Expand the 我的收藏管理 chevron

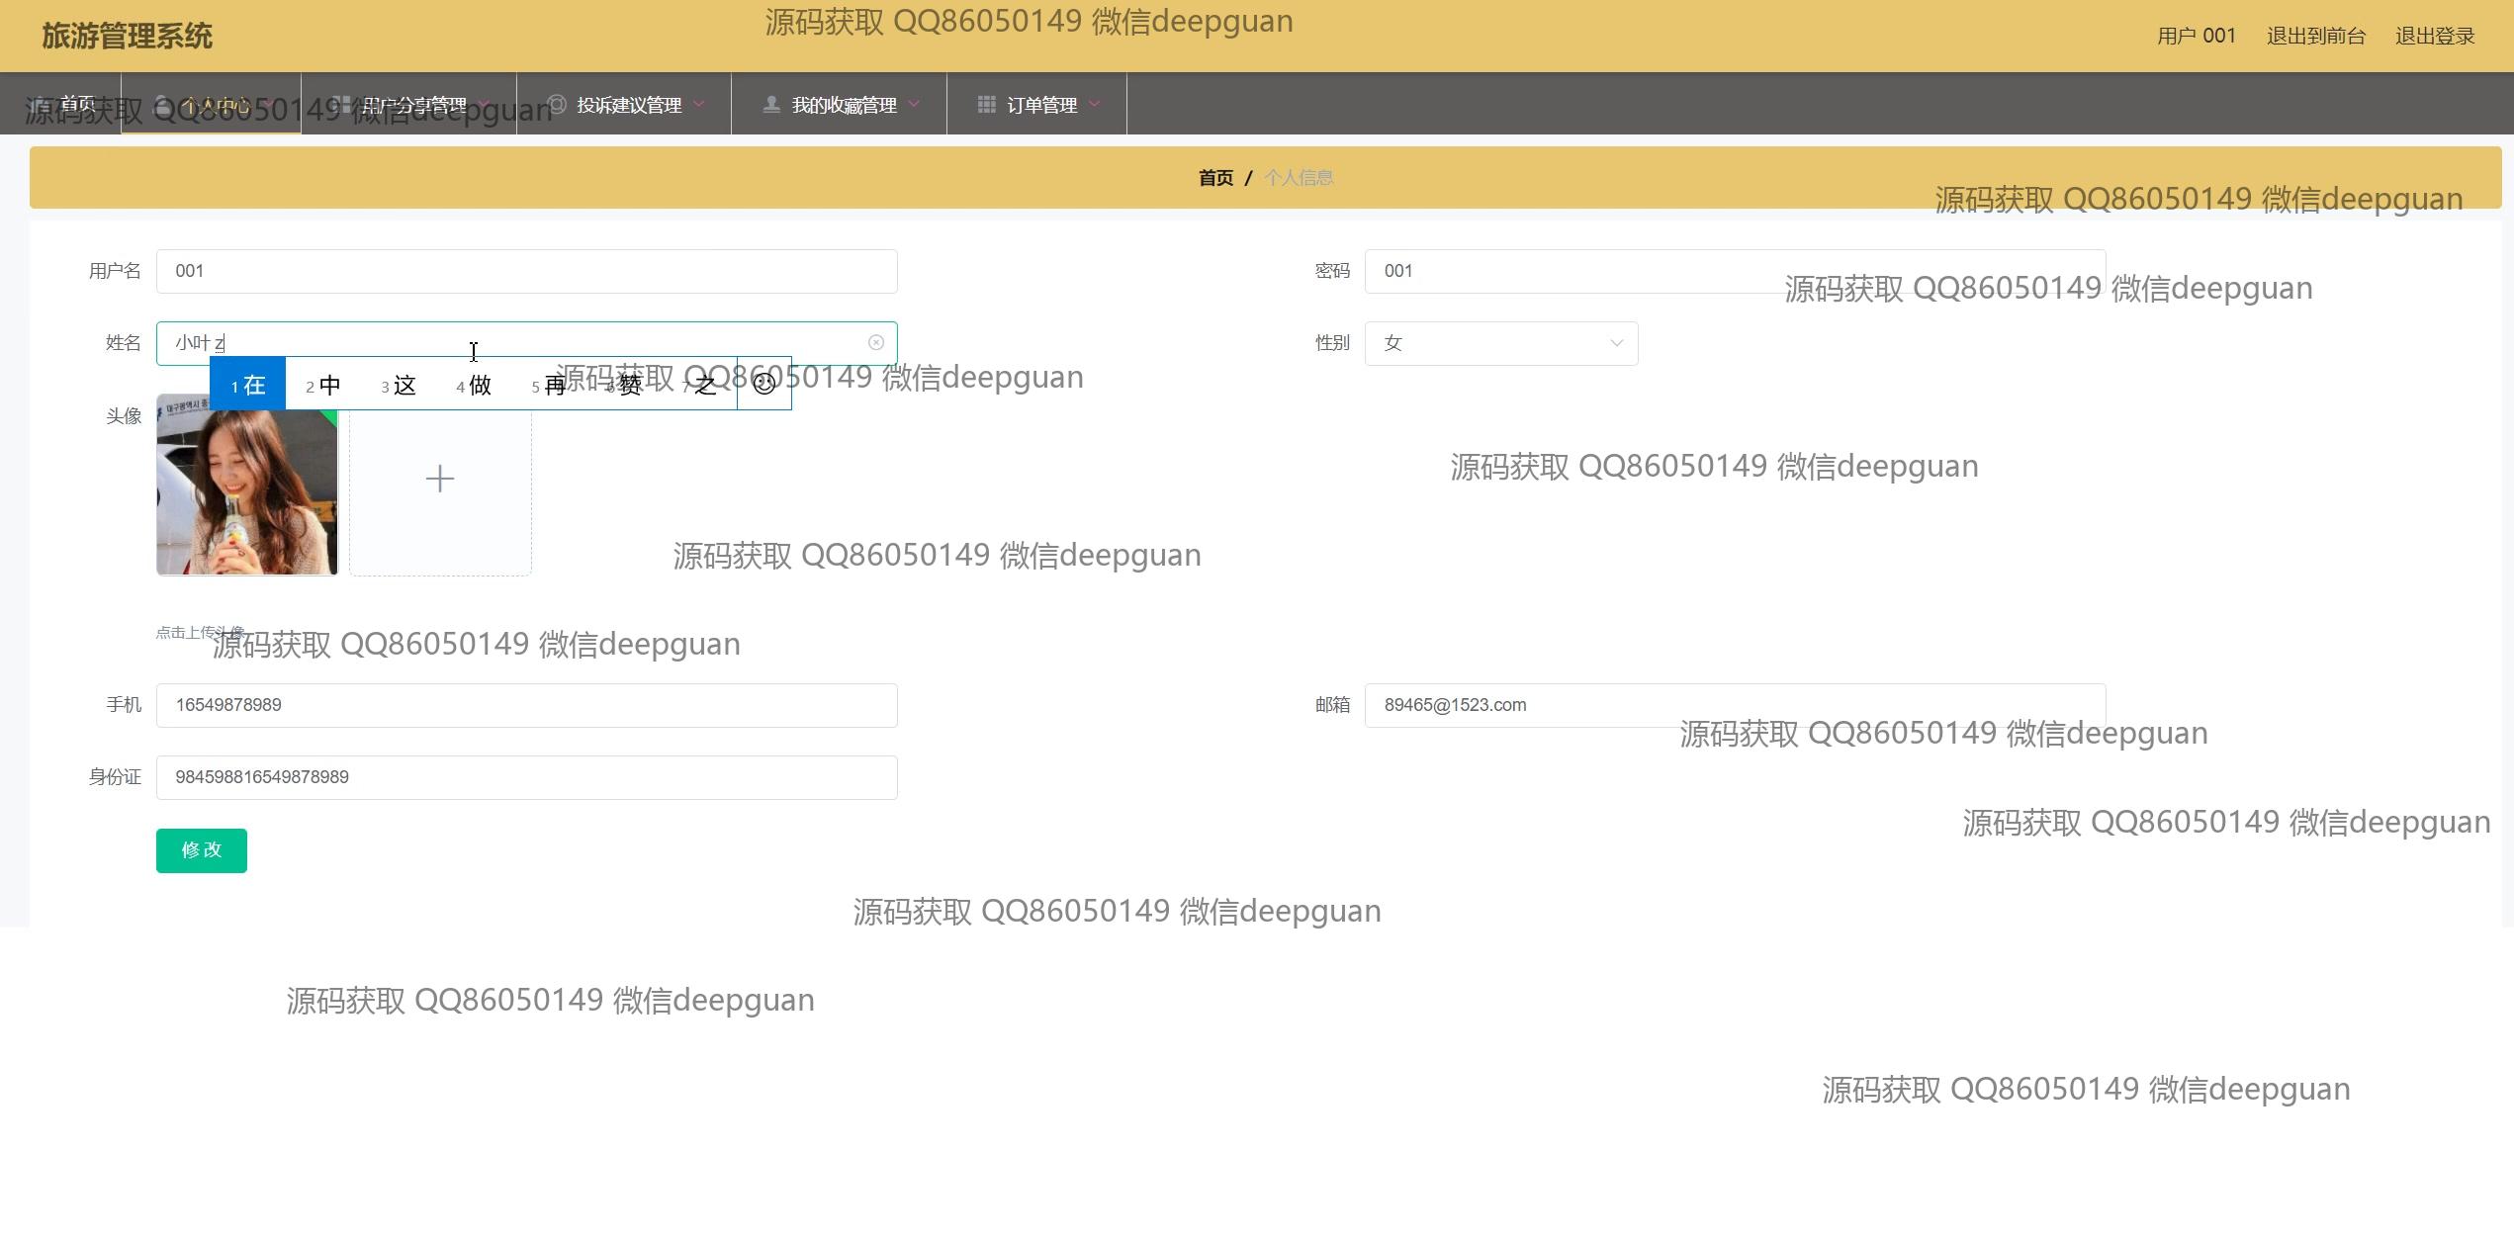tap(914, 104)
